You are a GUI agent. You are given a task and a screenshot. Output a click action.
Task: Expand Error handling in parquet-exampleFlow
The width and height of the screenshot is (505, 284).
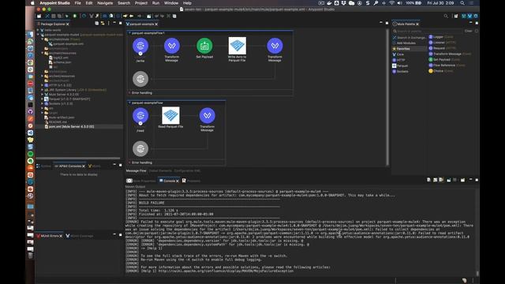[129, 163]
